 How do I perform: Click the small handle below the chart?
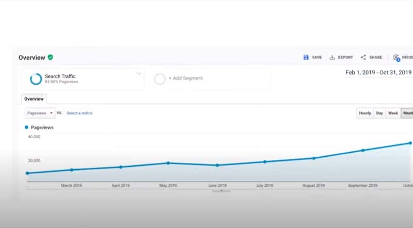tap(221, 190)
